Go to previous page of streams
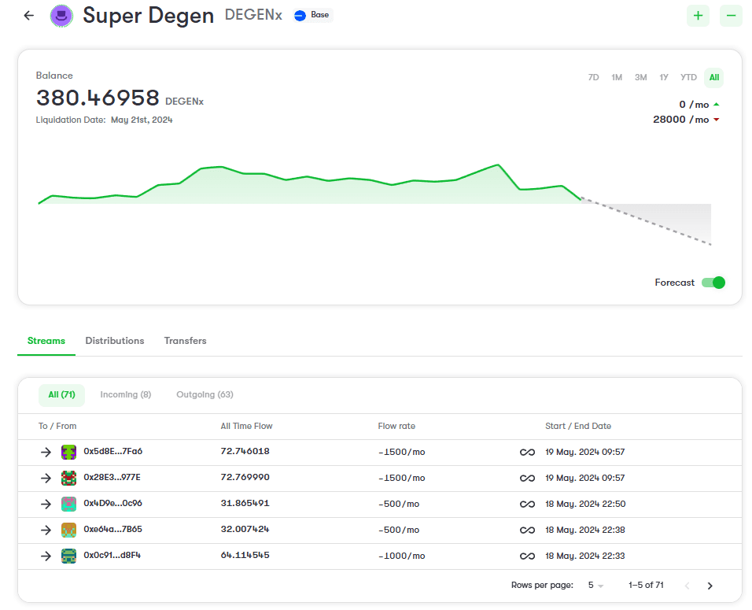 coord(687,586)
